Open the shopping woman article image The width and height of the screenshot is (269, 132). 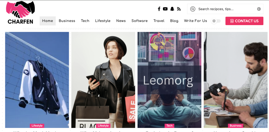pyautogui.click(x=103, y=80)
